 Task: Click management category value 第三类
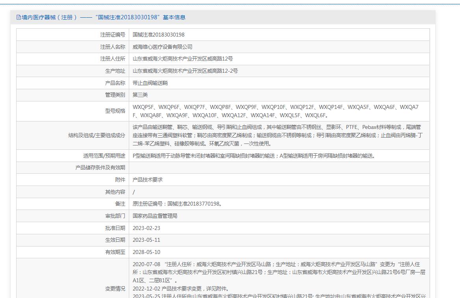pos(140,95)
